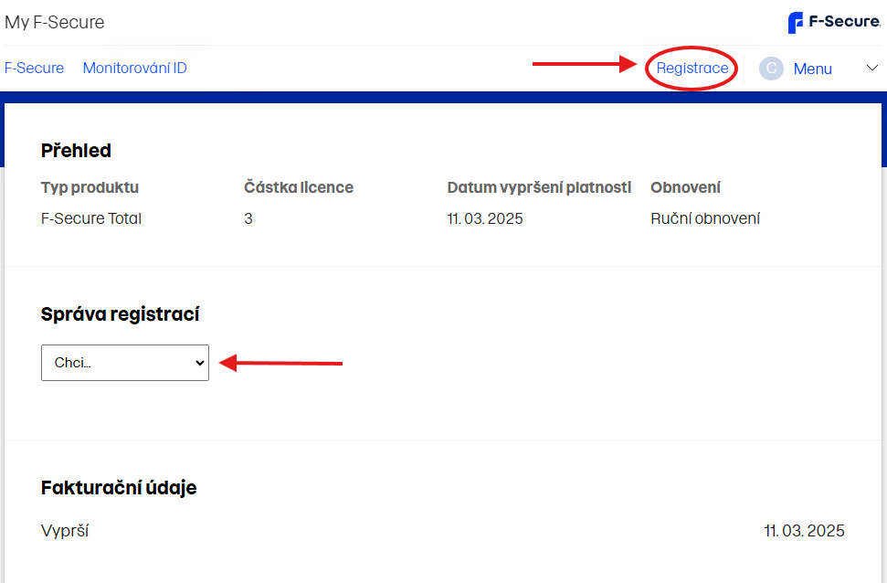Open the Menu label next to avatar
Screen dimensions: 887x583
812,69
